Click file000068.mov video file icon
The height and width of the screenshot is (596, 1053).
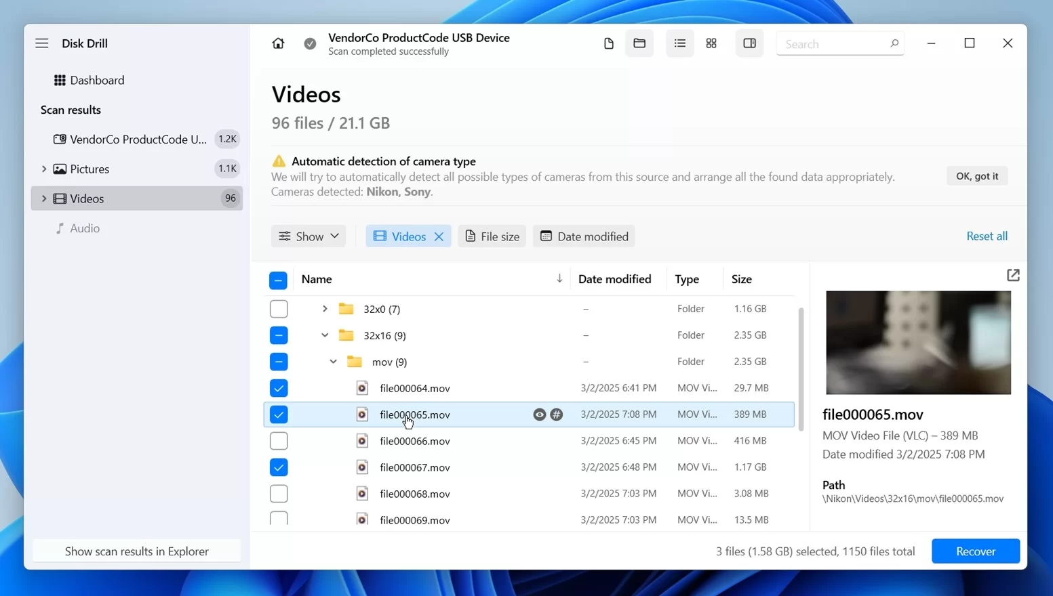point(363,494)
